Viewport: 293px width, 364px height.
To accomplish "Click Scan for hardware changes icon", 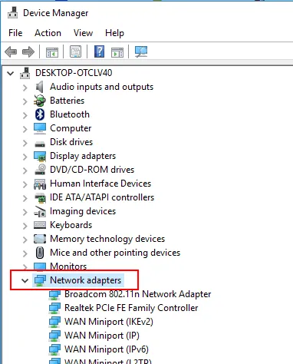I will (141, 51).
